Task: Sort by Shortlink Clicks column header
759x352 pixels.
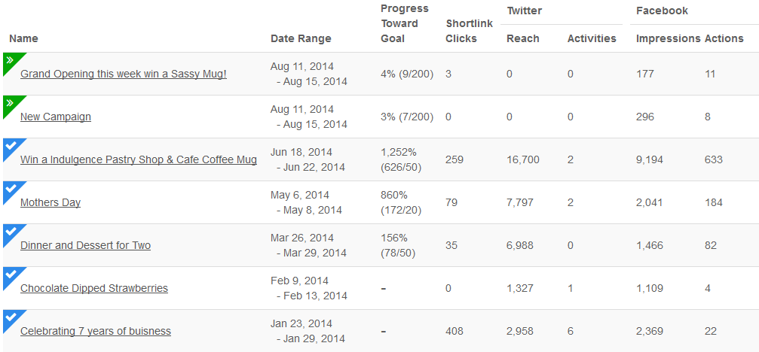Action: [469, 31]
